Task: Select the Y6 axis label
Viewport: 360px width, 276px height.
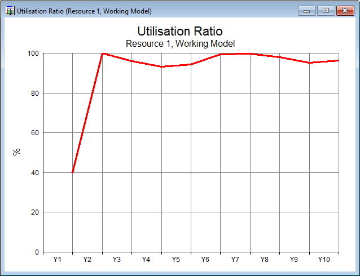Action: pyautogui.click(x=205, y=260)
